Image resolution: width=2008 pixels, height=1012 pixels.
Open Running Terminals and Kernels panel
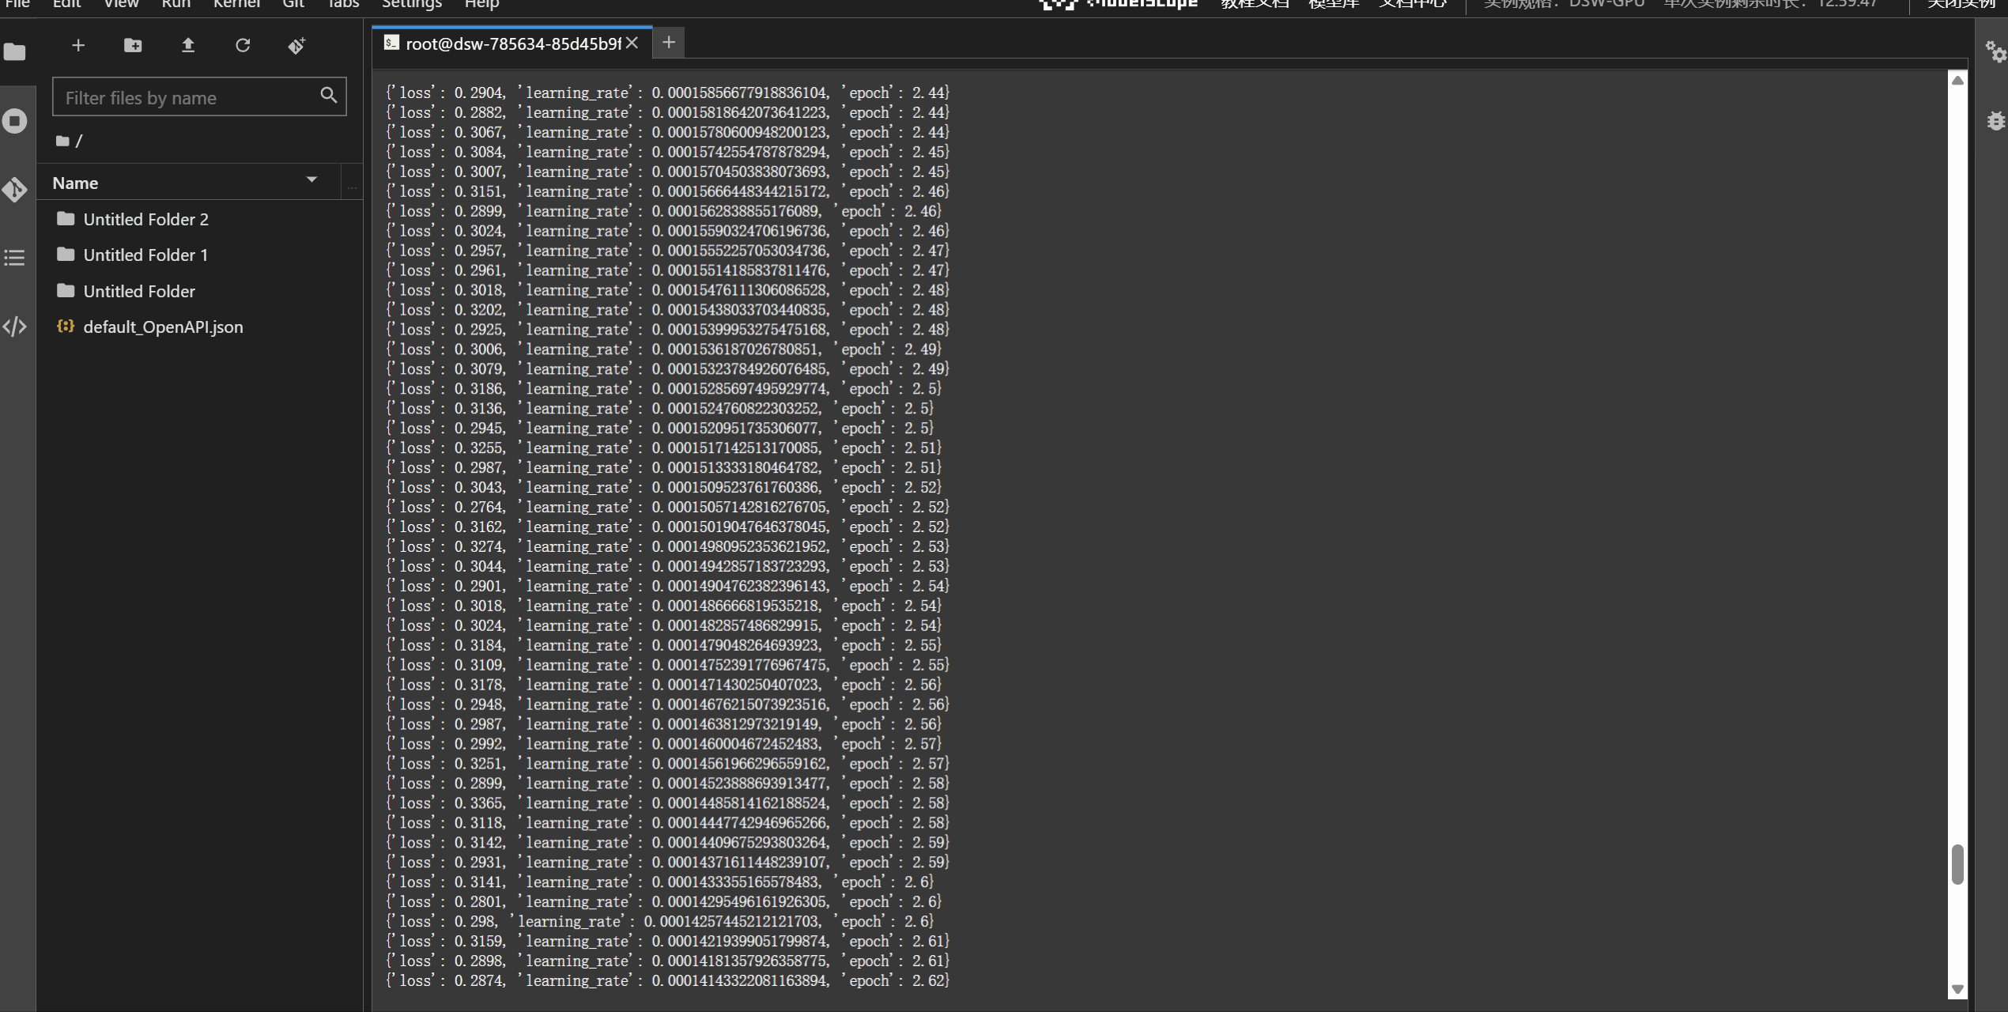point(15,121)
